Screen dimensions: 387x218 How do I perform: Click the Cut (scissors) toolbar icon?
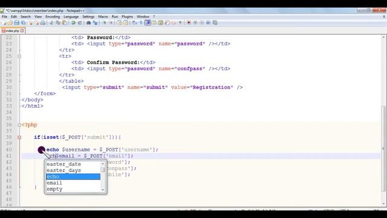(x=51, y=23)
